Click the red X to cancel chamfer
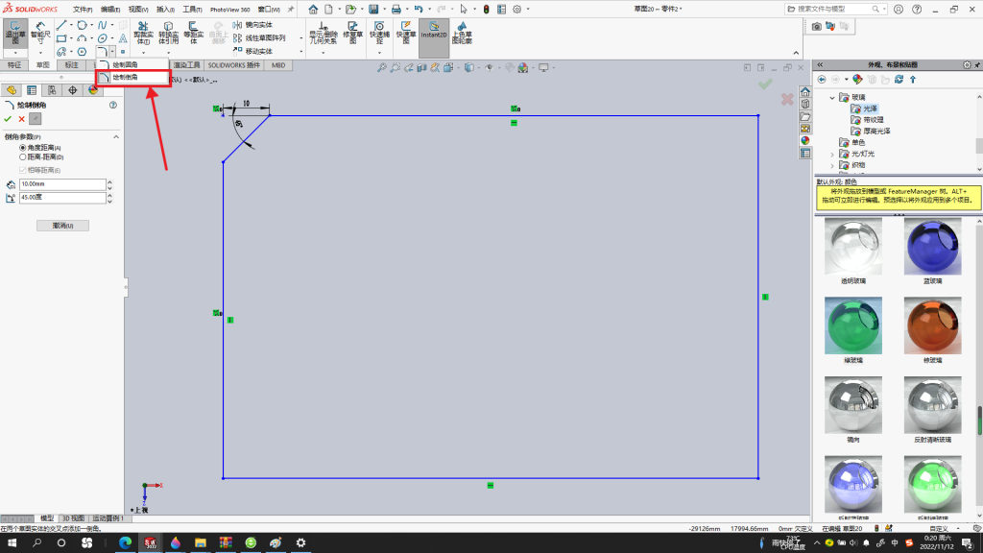 pyautogui.click(x=22, y=118)
